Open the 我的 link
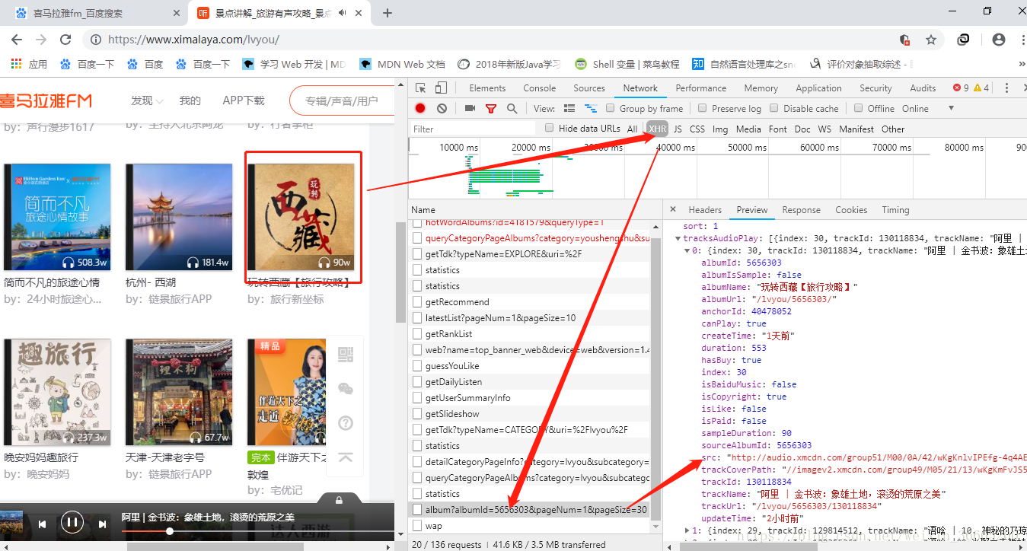Viewport: 1027px width, 551px height. [x=190, y=100]
